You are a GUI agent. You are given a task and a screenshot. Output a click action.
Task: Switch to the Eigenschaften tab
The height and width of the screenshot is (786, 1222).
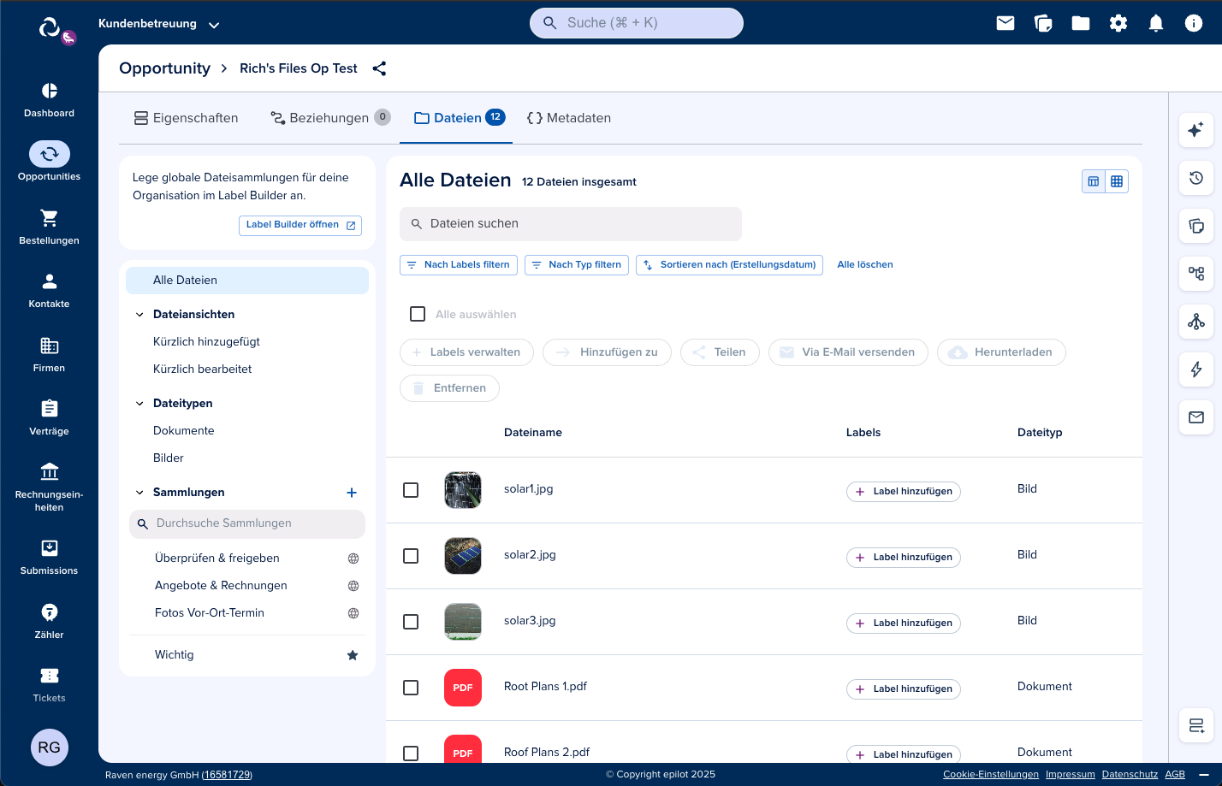click(x=186, y=117)
